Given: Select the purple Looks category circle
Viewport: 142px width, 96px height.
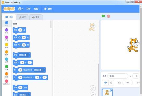Looking at the screenshot, I should 7,30.
